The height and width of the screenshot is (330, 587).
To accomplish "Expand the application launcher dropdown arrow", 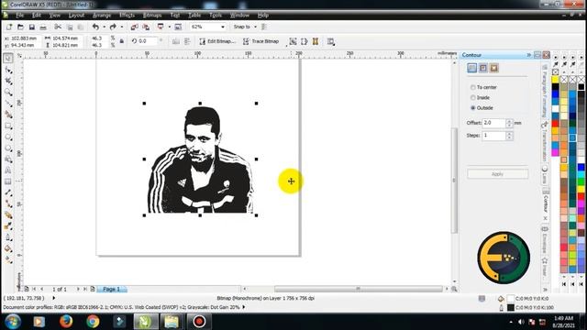I will (x=169, y=27).
